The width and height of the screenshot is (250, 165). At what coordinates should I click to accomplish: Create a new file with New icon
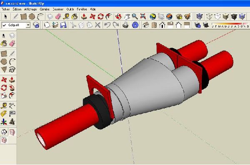click(47, 25)
